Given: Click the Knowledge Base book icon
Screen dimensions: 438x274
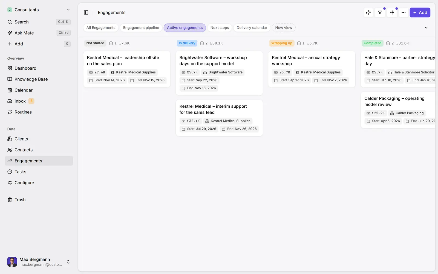Looking at the screenshot, I should 10,79.
